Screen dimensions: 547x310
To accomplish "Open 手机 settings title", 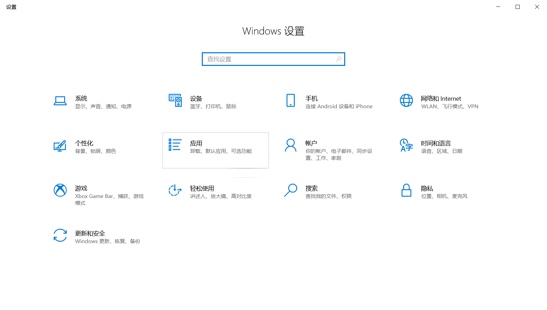I will pos(312,98).
